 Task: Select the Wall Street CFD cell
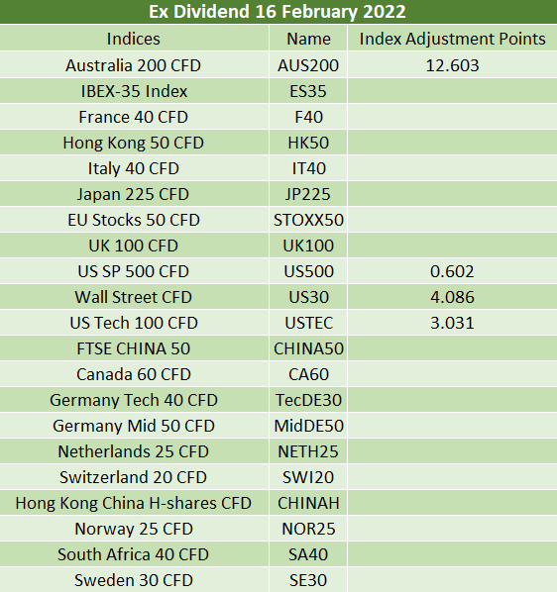[x=134, y=297]
